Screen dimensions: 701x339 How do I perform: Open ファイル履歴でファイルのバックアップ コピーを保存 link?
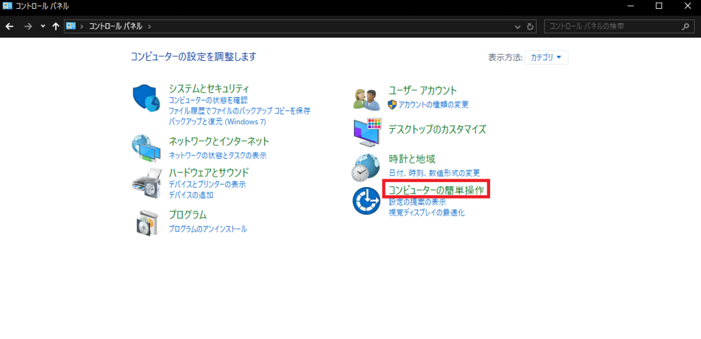tap(239, 111)
